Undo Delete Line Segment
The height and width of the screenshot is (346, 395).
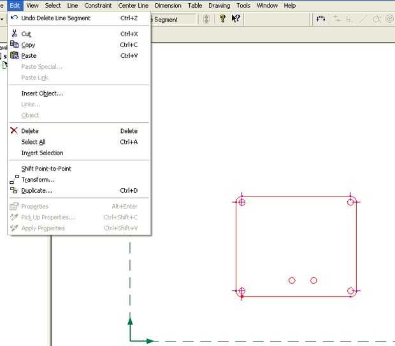point(79,18)
